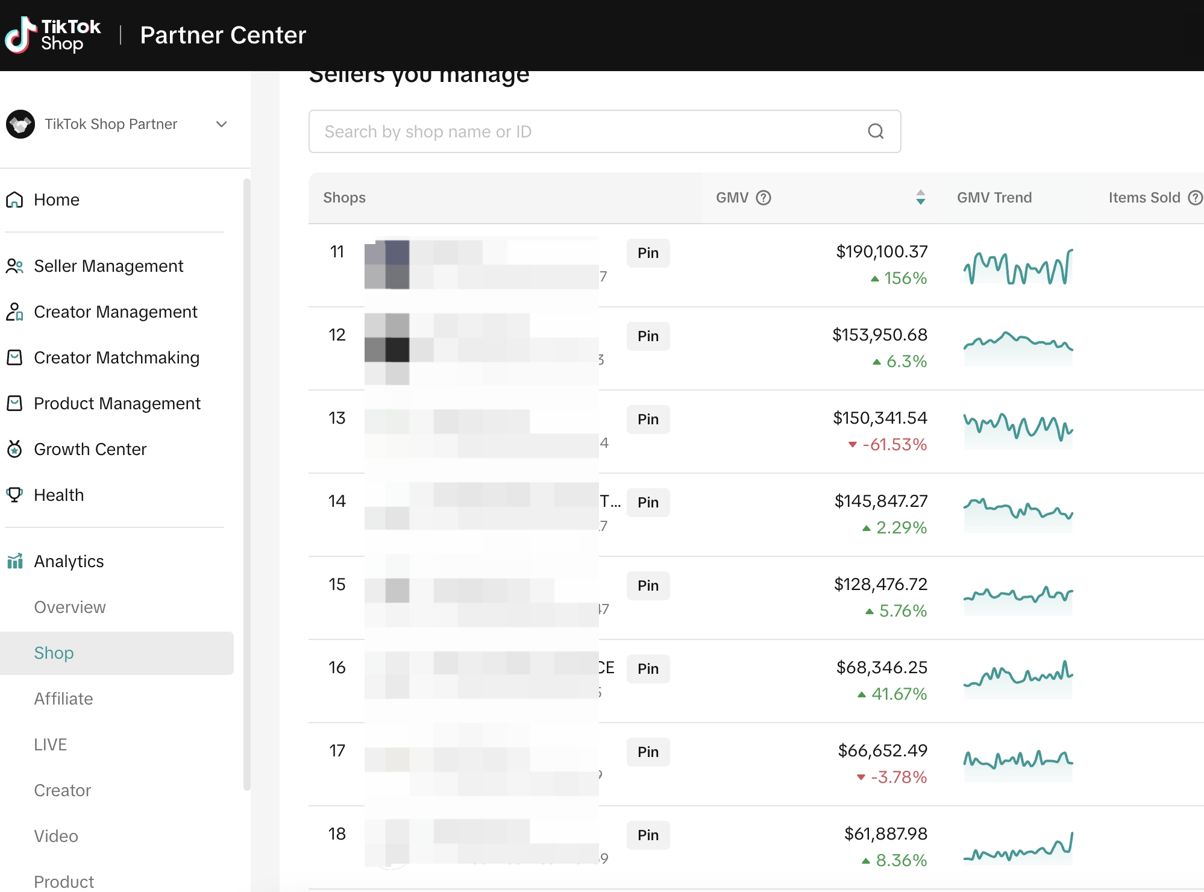Click the TikTok Shop logo
The width and height of the screenshot is (1204, 892).
[52, 35]
